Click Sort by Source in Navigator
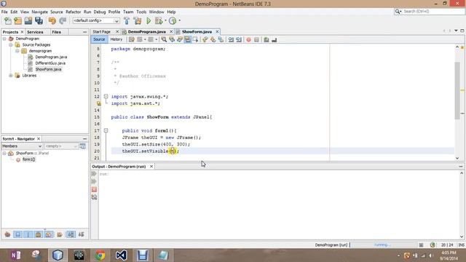Viewport: 466px width, 262px height. [81, 234]
